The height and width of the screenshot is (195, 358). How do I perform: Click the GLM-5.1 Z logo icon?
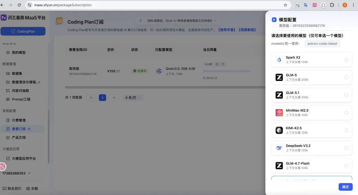point(279,95)
